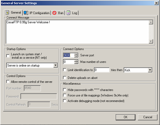
Task: Decrease server port with down spinner arrow
Action: click(76, 56)
